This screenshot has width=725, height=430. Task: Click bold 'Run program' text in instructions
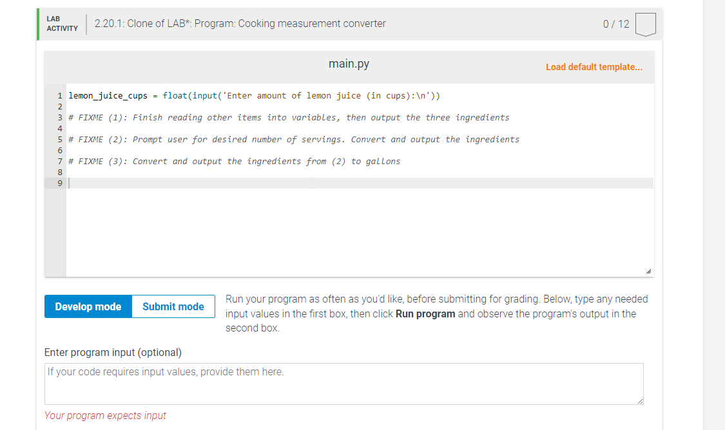click(425, 314)
